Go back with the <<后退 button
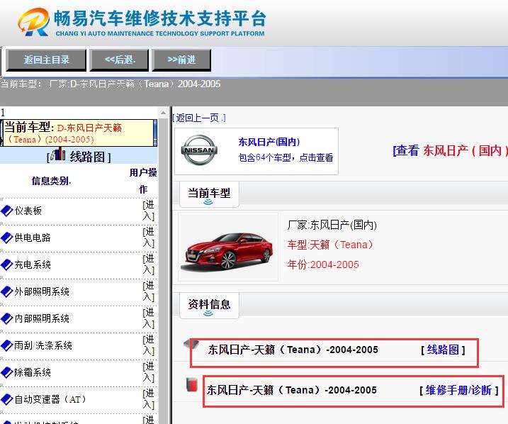508x424 pixels. click(119, 60)
